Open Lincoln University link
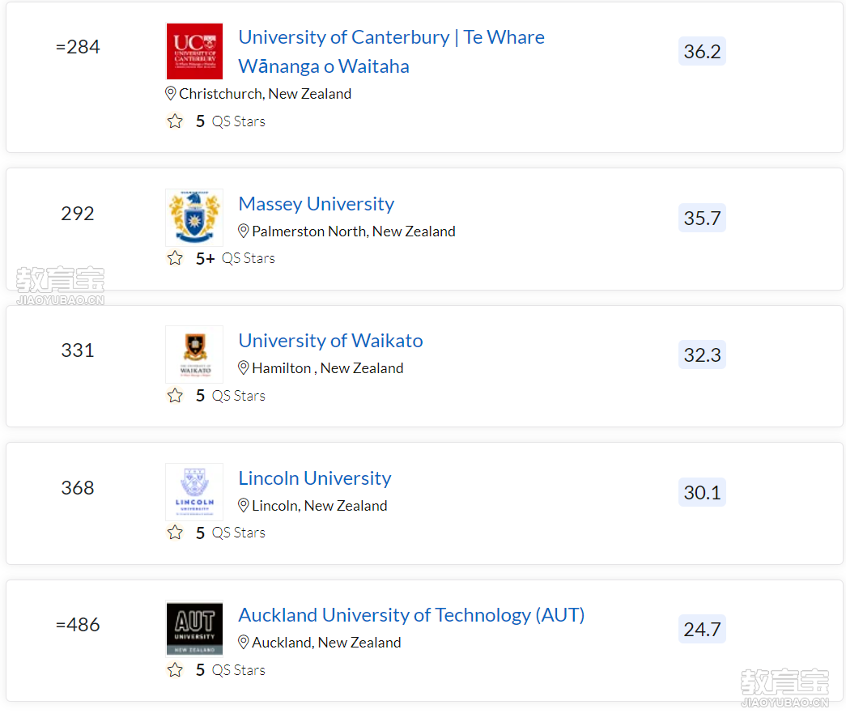This screenshot has width=846, height=726. point(315,478)
